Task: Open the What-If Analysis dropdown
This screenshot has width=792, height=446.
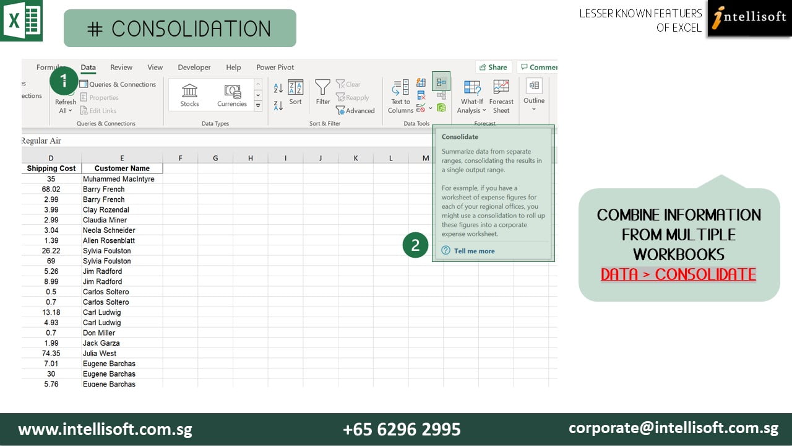Action: (471, 105)
